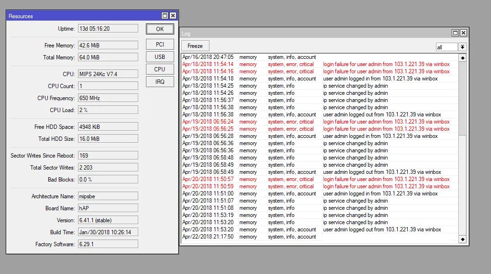Select logged in entry Apr/19/2018 06:56:28

click(320, 136)
